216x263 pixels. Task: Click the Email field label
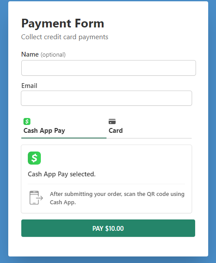(x=29, y=86)
